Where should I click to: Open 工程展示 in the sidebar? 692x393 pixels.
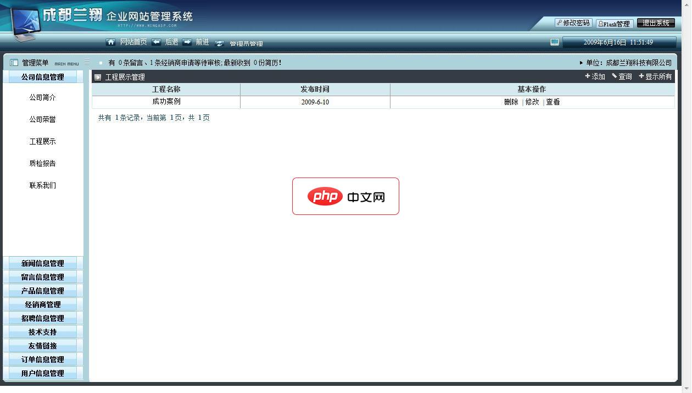pyautogui.click(x=43, y=142)
